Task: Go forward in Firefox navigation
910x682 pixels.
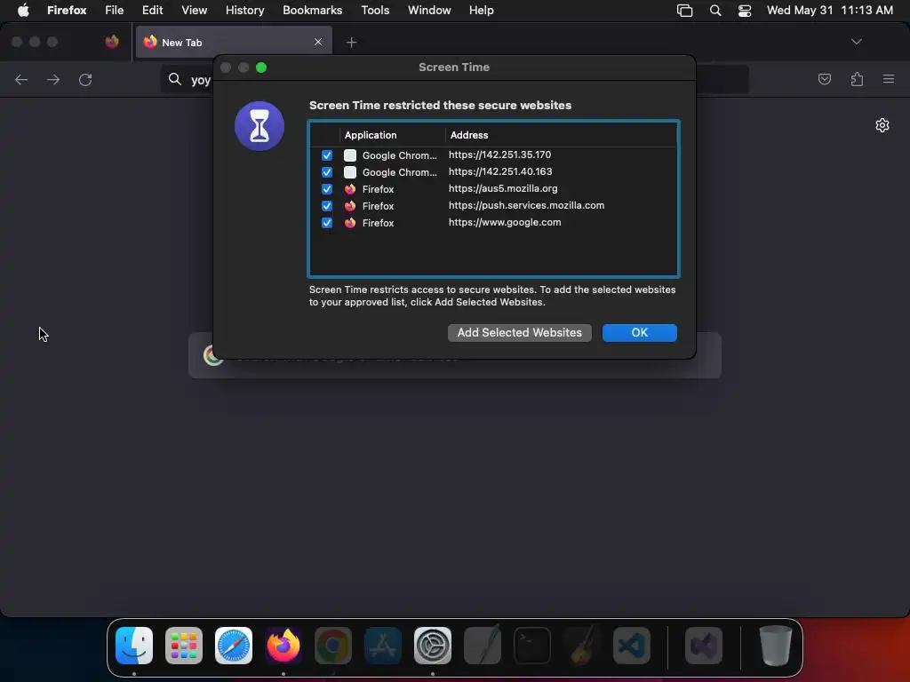Action: 53,79
